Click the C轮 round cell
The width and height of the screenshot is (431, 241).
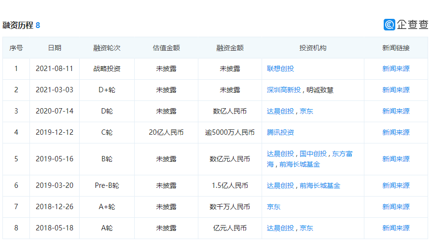pyautogui.click(x=107, y=132)
